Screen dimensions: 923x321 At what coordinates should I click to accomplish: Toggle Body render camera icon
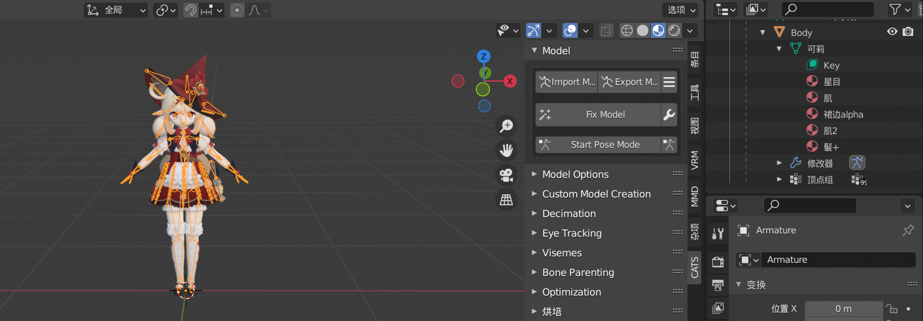click(x=908, y=31)
